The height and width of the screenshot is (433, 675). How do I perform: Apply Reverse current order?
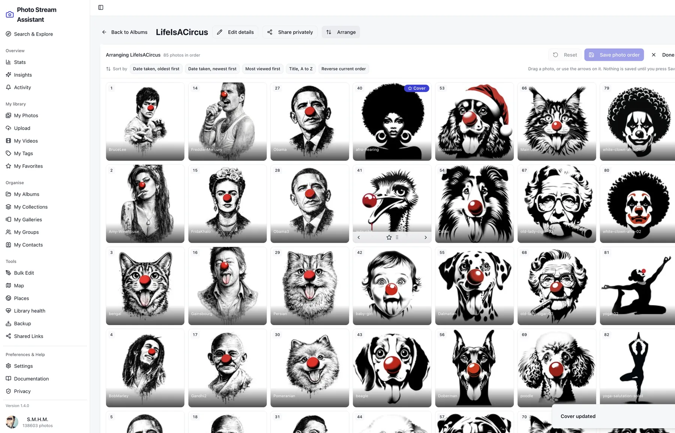pos(343,69)
